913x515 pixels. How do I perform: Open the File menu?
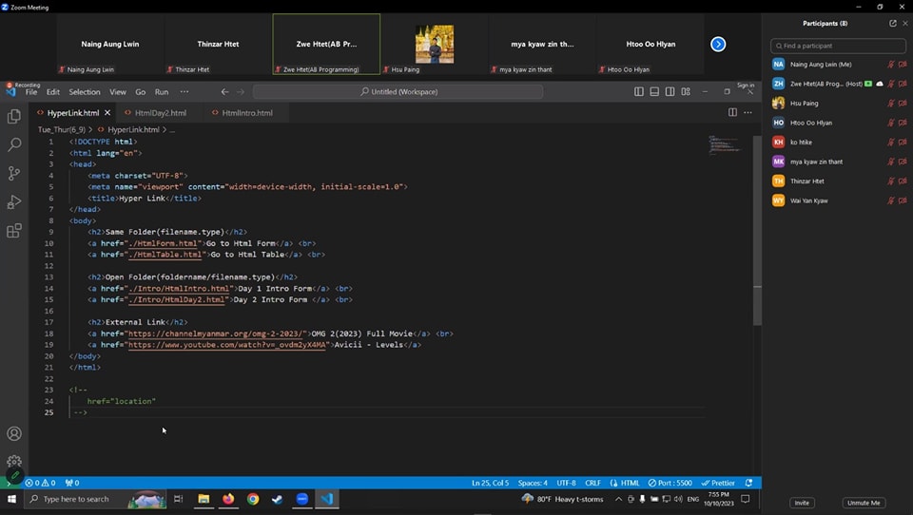click(31, 91)
